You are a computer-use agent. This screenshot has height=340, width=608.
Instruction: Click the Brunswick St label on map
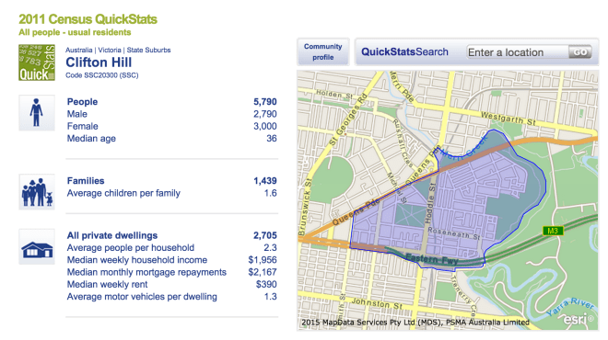click(305, 207)
